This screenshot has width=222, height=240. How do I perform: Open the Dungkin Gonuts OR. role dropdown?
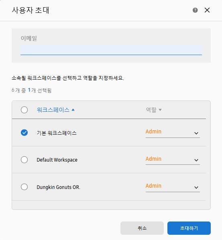pyautogui.click(x=173, y=187)
